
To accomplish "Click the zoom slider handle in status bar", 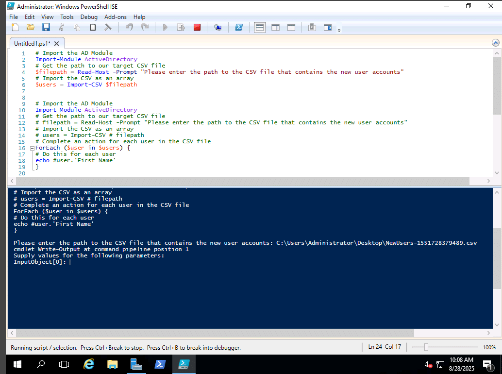I will click(426, 347).
